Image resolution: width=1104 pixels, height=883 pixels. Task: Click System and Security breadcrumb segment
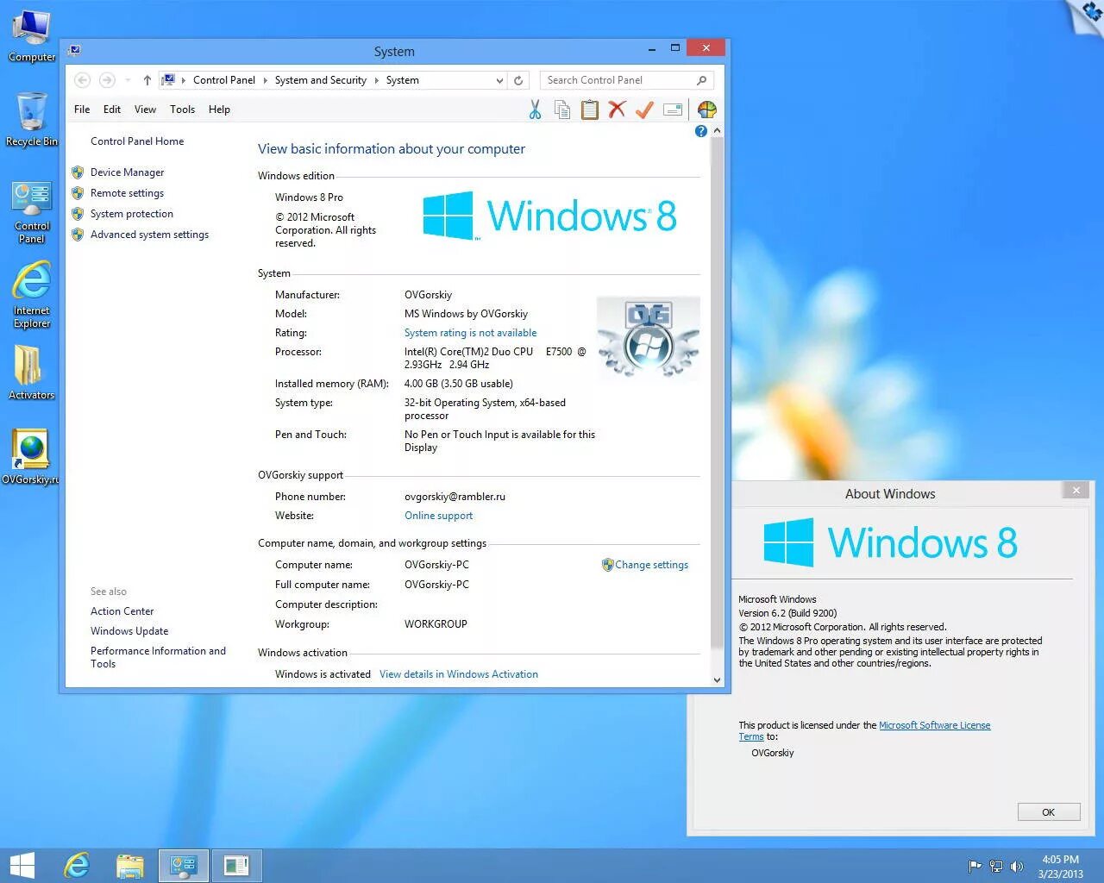click(x=321, y=80)
